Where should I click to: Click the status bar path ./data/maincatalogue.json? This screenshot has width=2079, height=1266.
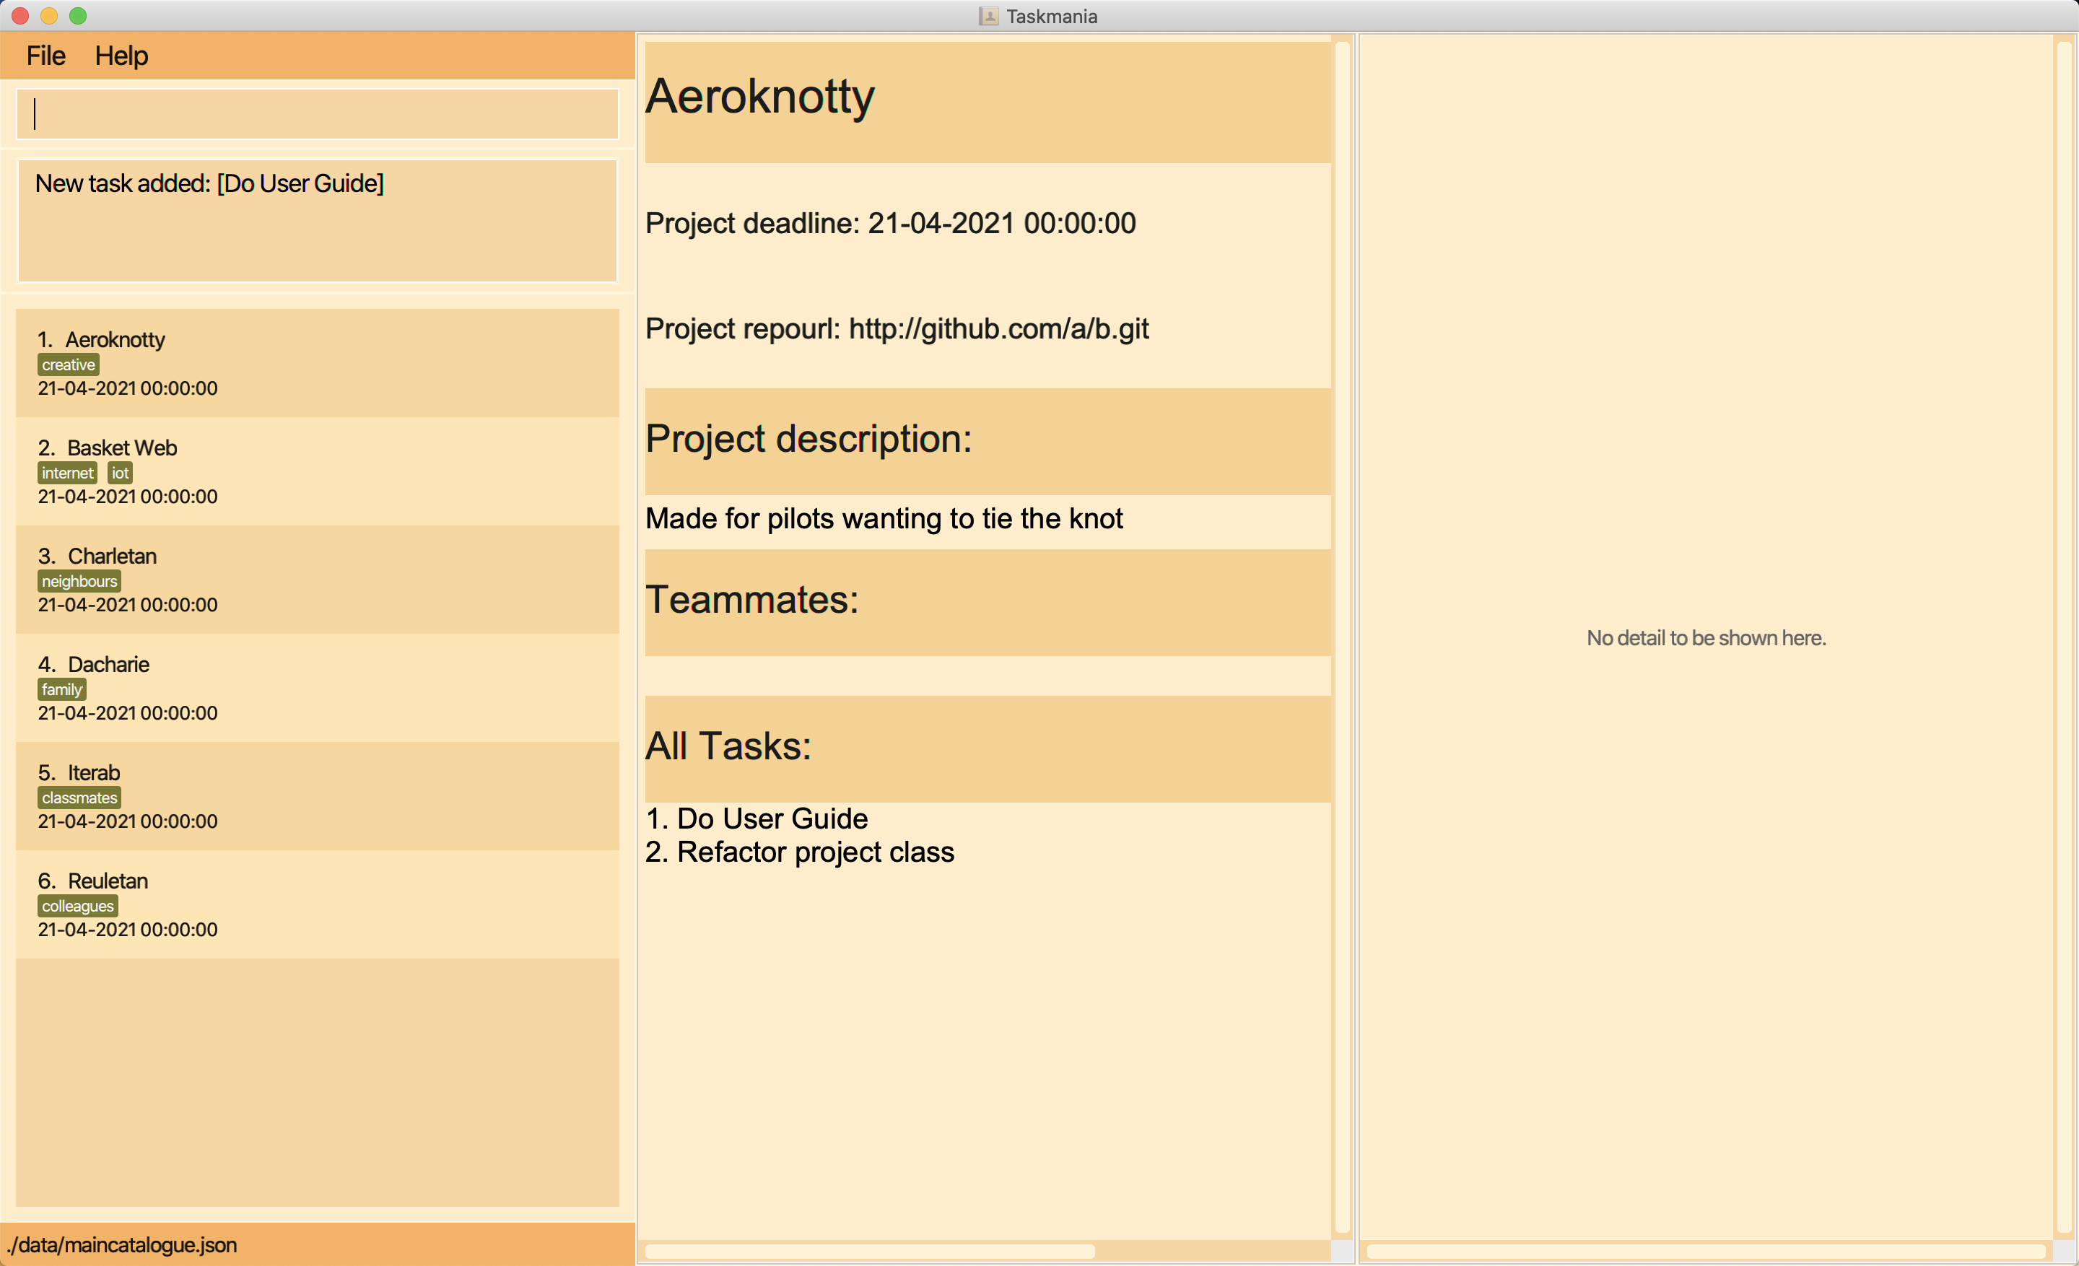[121, 1245]
